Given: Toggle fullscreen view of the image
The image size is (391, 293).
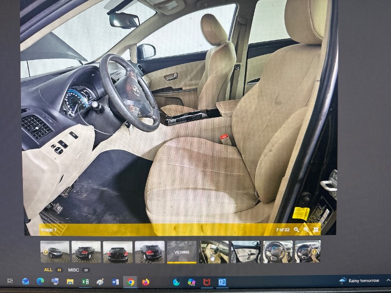Looking at the screenshot, I should coord(316,229).
